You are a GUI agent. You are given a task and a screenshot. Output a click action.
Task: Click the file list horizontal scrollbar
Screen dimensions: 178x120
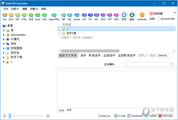coord(90,51)
